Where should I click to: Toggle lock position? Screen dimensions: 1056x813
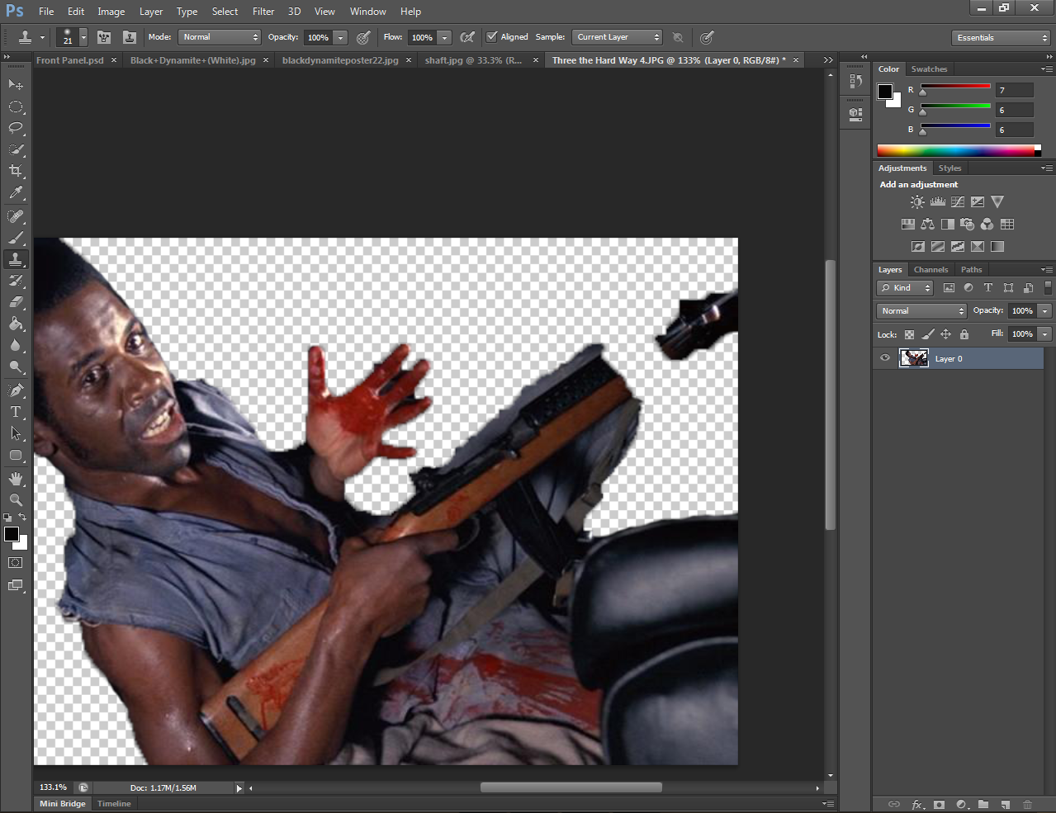click(945, 334)
